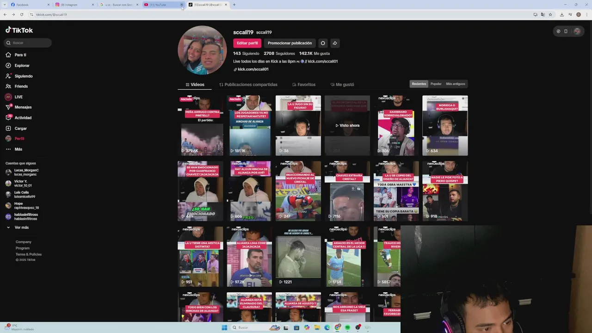
Task: Open browser downloads icon
Action: tap(562, 14)
